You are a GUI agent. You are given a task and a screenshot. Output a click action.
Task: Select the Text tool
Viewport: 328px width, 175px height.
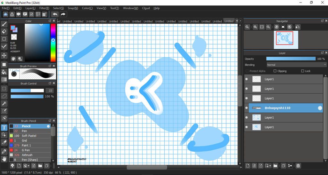4,127
